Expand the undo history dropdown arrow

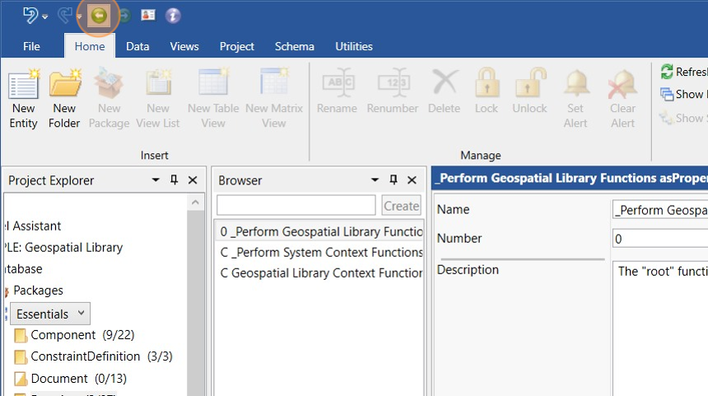click(44, 16)
